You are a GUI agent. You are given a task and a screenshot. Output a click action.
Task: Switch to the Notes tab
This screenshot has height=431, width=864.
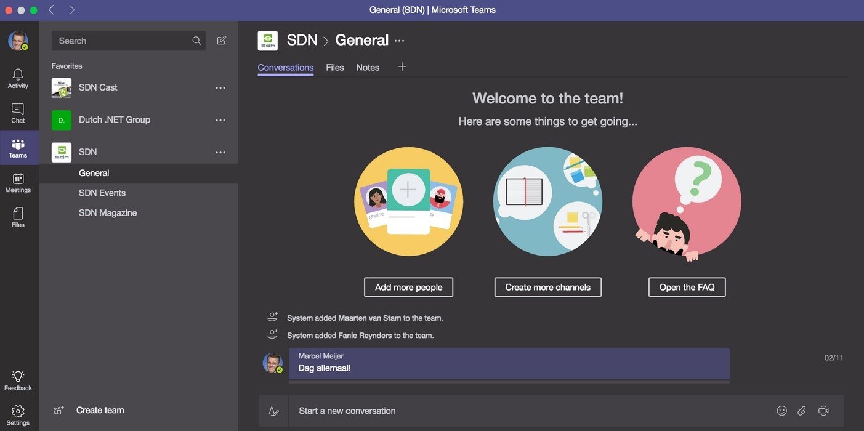[x=368, y=68]
